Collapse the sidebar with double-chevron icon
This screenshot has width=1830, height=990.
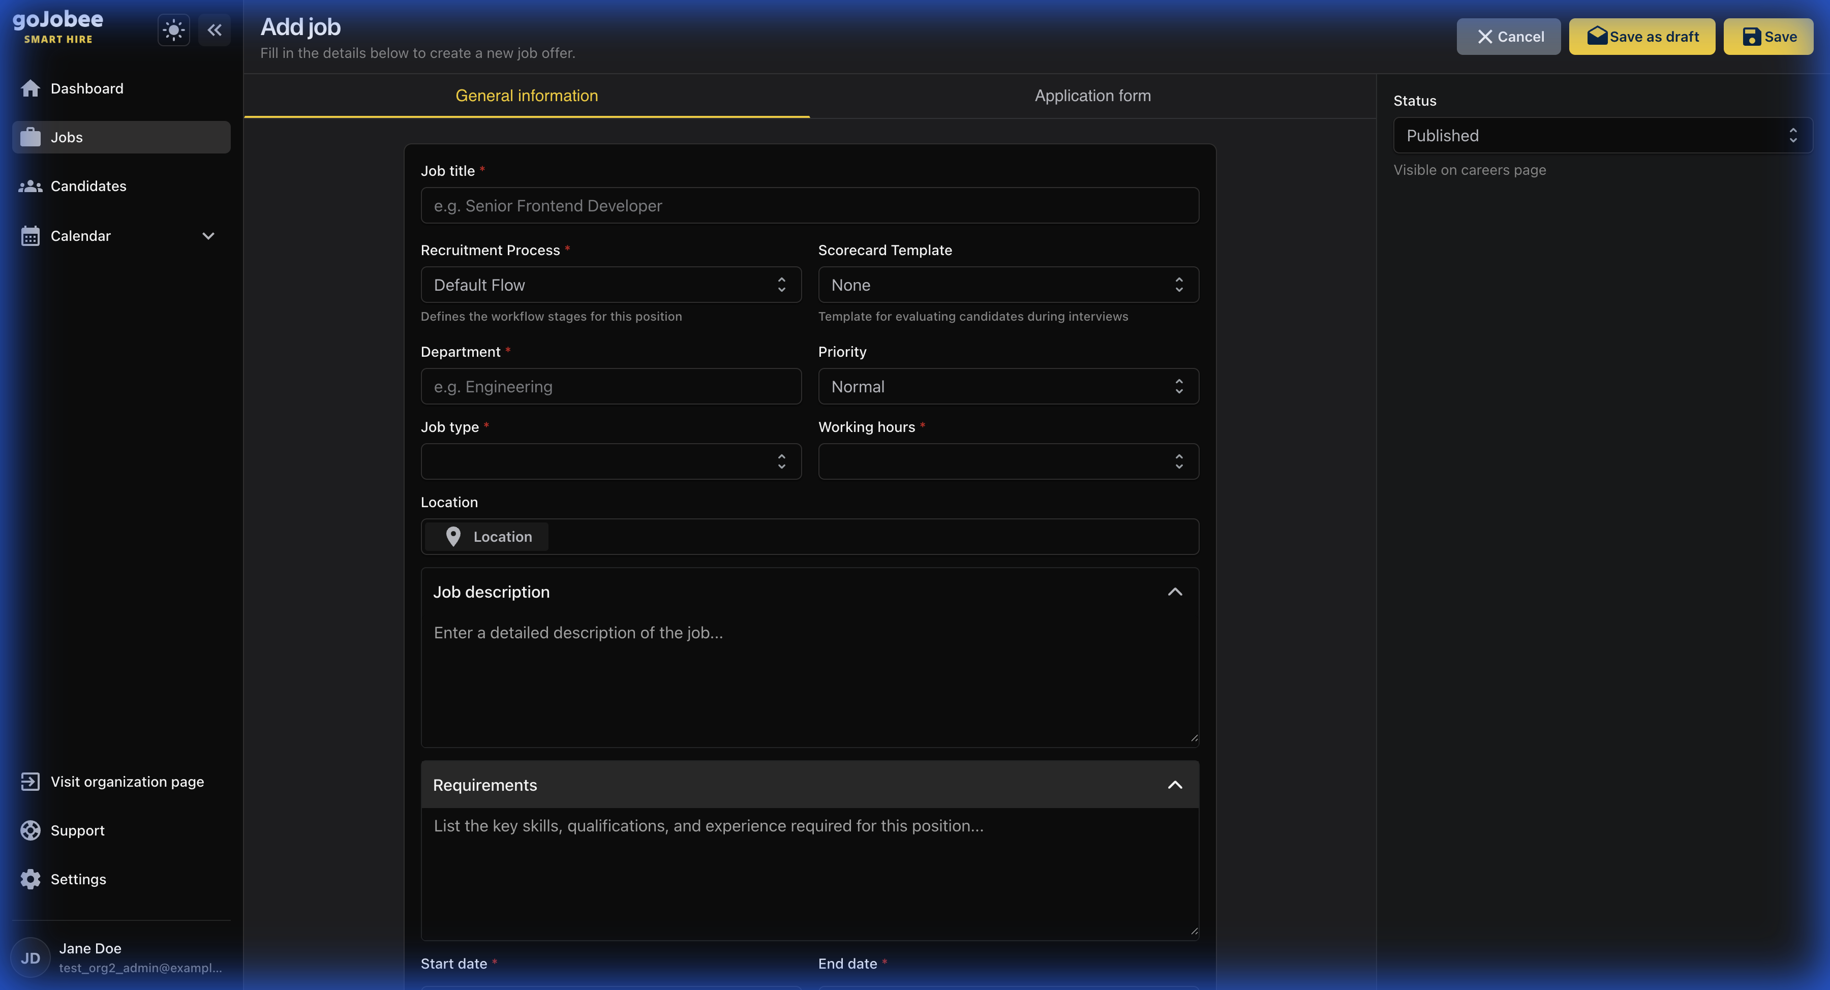coord(215,30)
